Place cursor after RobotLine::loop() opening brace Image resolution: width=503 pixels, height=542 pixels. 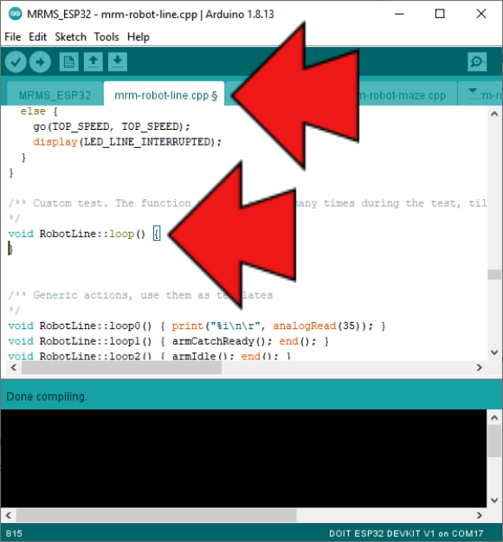[160, 234]
